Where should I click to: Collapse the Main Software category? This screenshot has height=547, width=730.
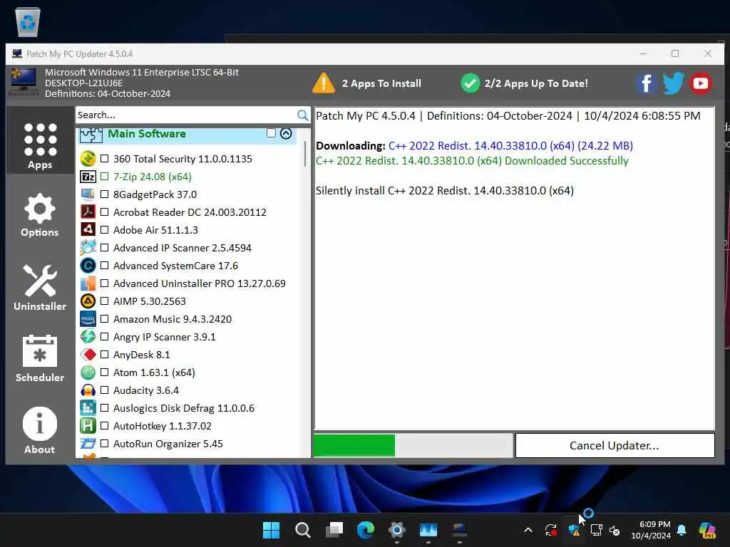pos(286,133)
